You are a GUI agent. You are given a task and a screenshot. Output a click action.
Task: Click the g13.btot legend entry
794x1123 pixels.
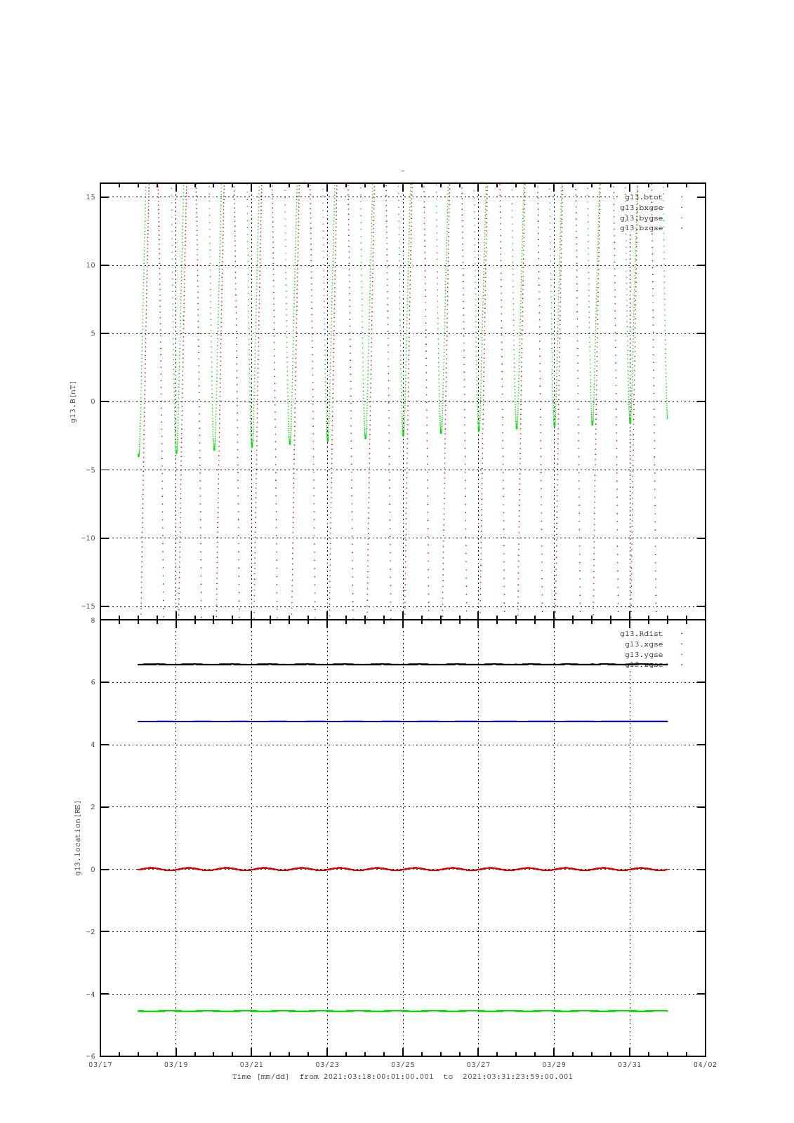pyautogui.click(x=644, y=197)
